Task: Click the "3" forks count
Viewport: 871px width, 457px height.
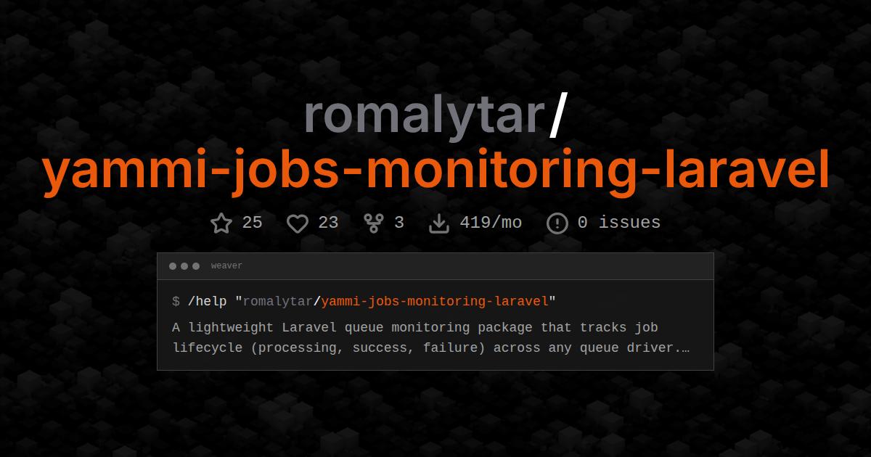Action: (398, 223)
